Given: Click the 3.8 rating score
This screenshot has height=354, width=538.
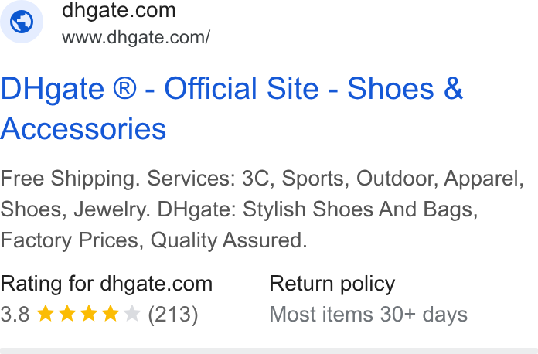Looking at the screenshot, I should click(15, 315).
